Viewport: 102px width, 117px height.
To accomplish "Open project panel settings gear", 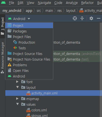I will tap(91, 18).
